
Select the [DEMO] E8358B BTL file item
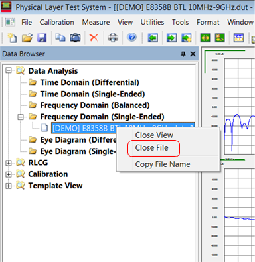pos(123,128)
